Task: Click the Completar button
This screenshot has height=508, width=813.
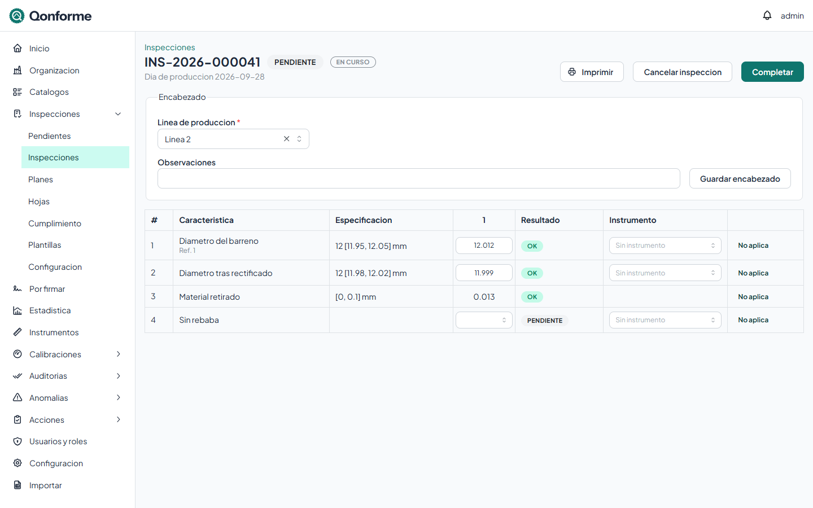Action: pyautogui.click(x=772, y=72)
